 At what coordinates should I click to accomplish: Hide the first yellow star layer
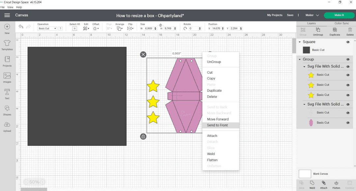pyautogui.click(x=348, y=75)
